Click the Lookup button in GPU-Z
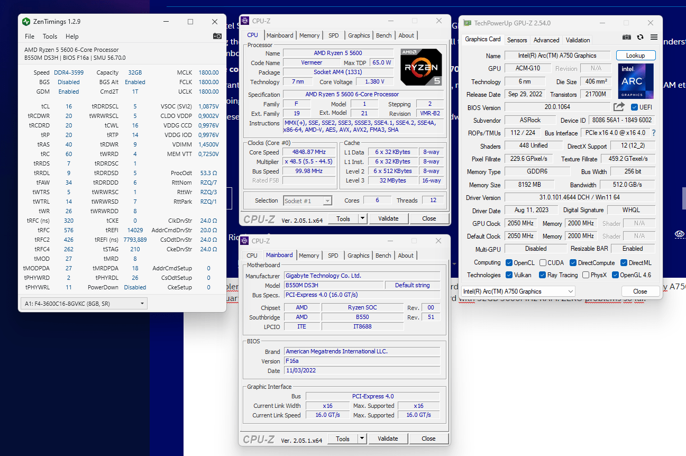 point(635,55)
